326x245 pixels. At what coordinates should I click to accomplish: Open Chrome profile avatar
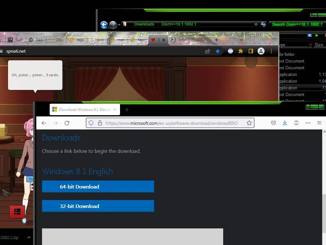(x=261, y=51)
